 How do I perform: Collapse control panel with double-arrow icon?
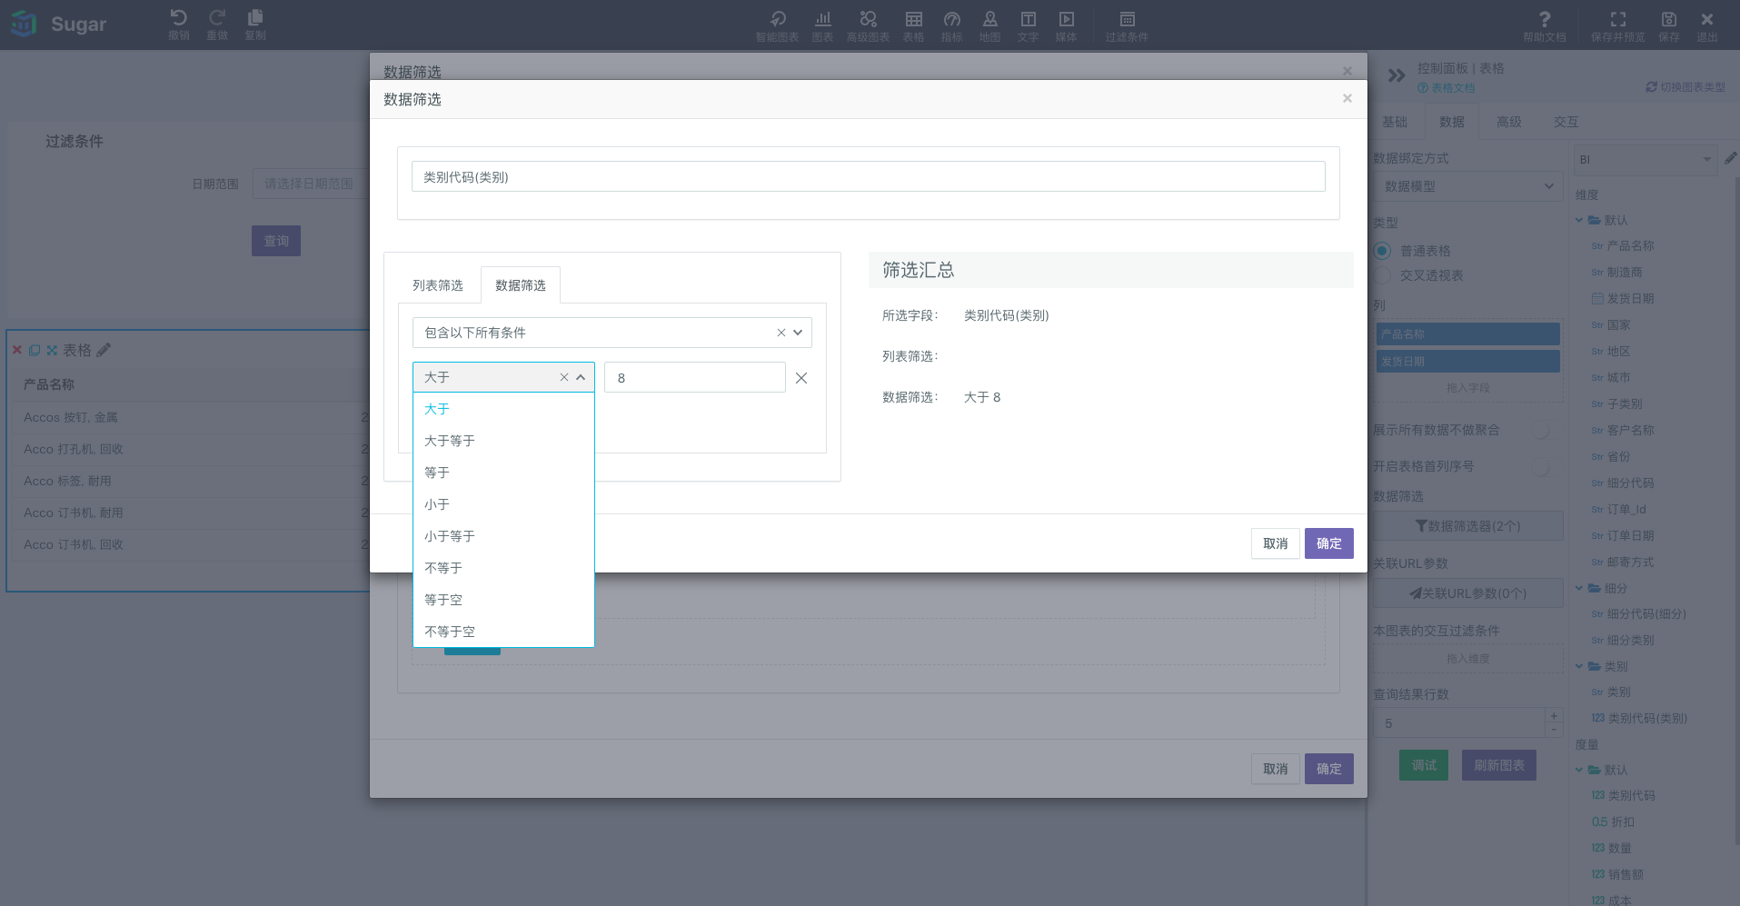click(x=1397, y=75)
